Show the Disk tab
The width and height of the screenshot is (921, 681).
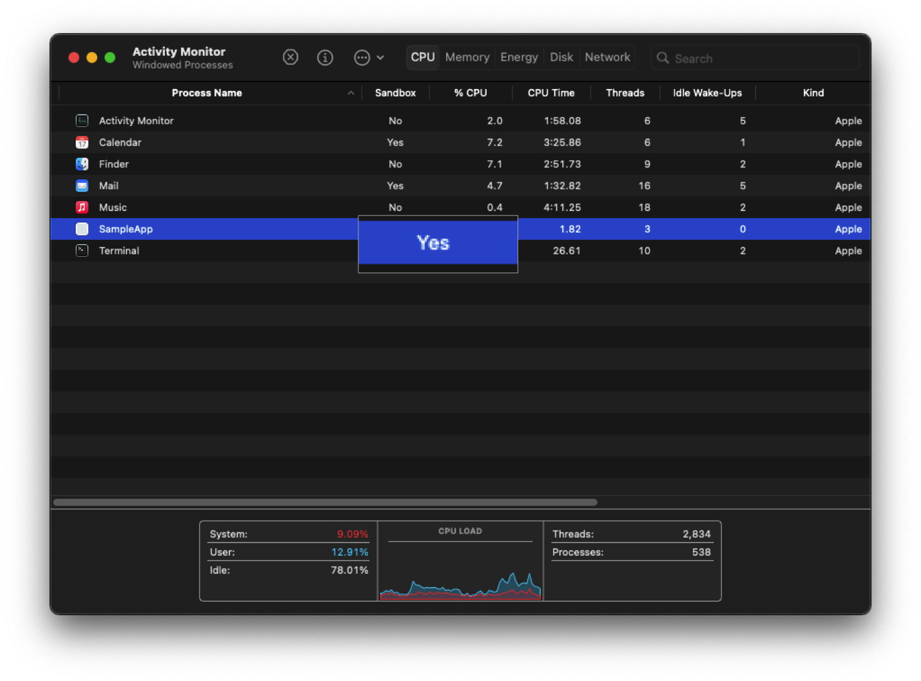coord(561,57)
